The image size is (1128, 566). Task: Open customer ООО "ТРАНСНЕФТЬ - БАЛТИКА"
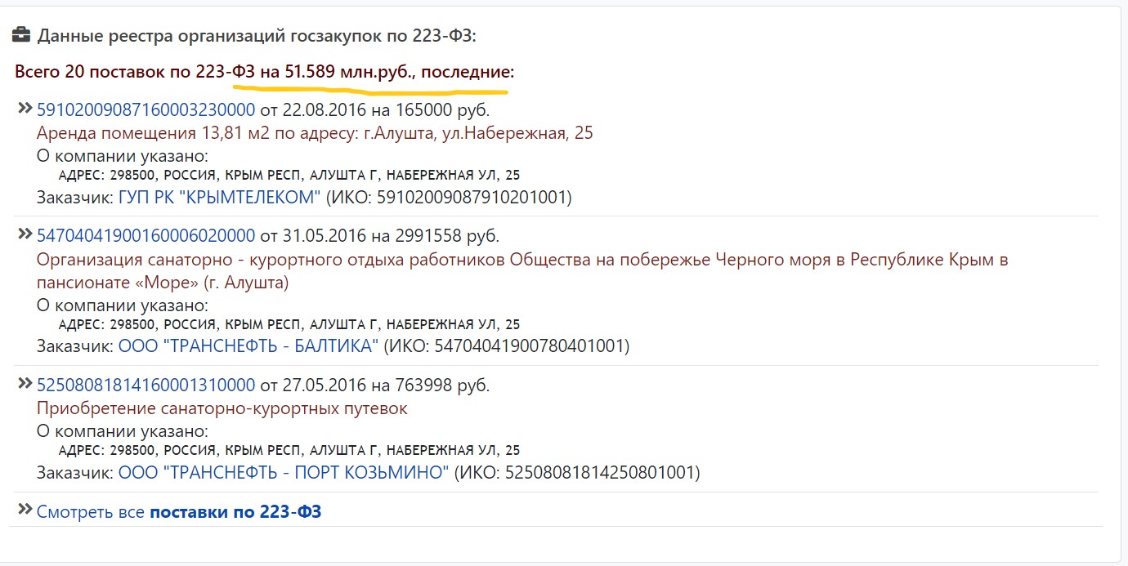click(248, 345)
